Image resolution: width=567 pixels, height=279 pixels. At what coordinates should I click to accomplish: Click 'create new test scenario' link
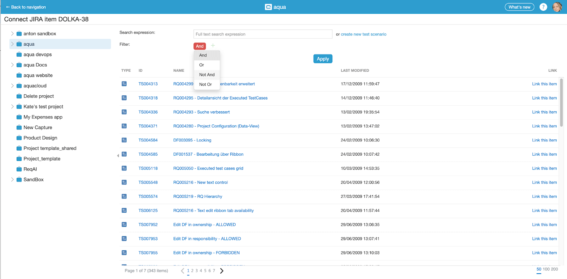(363, 34)
